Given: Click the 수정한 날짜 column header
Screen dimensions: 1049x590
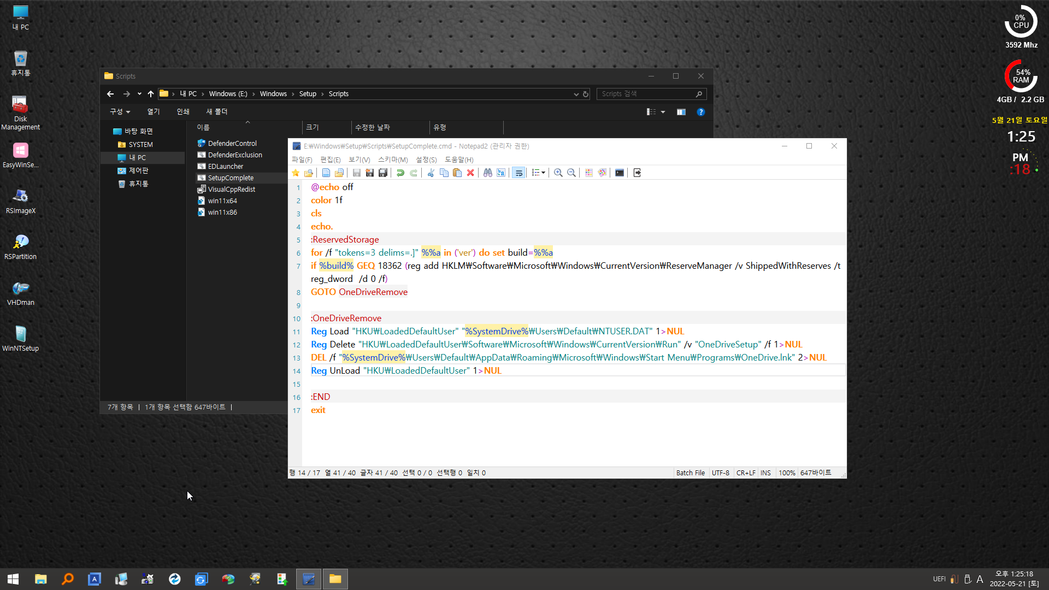Looking at the screenshot, I should point(390,127).
